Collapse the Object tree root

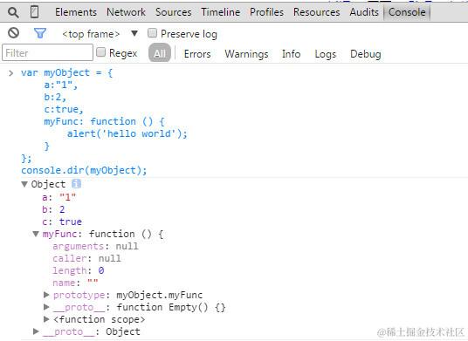[24, 184]
